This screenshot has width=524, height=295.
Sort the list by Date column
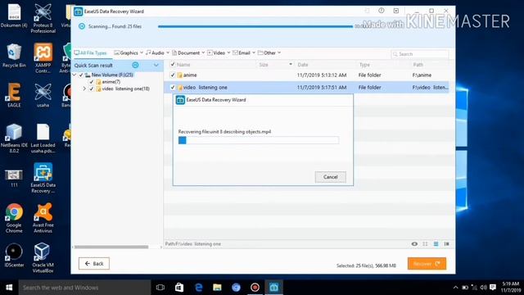click(x=303, y=65)
